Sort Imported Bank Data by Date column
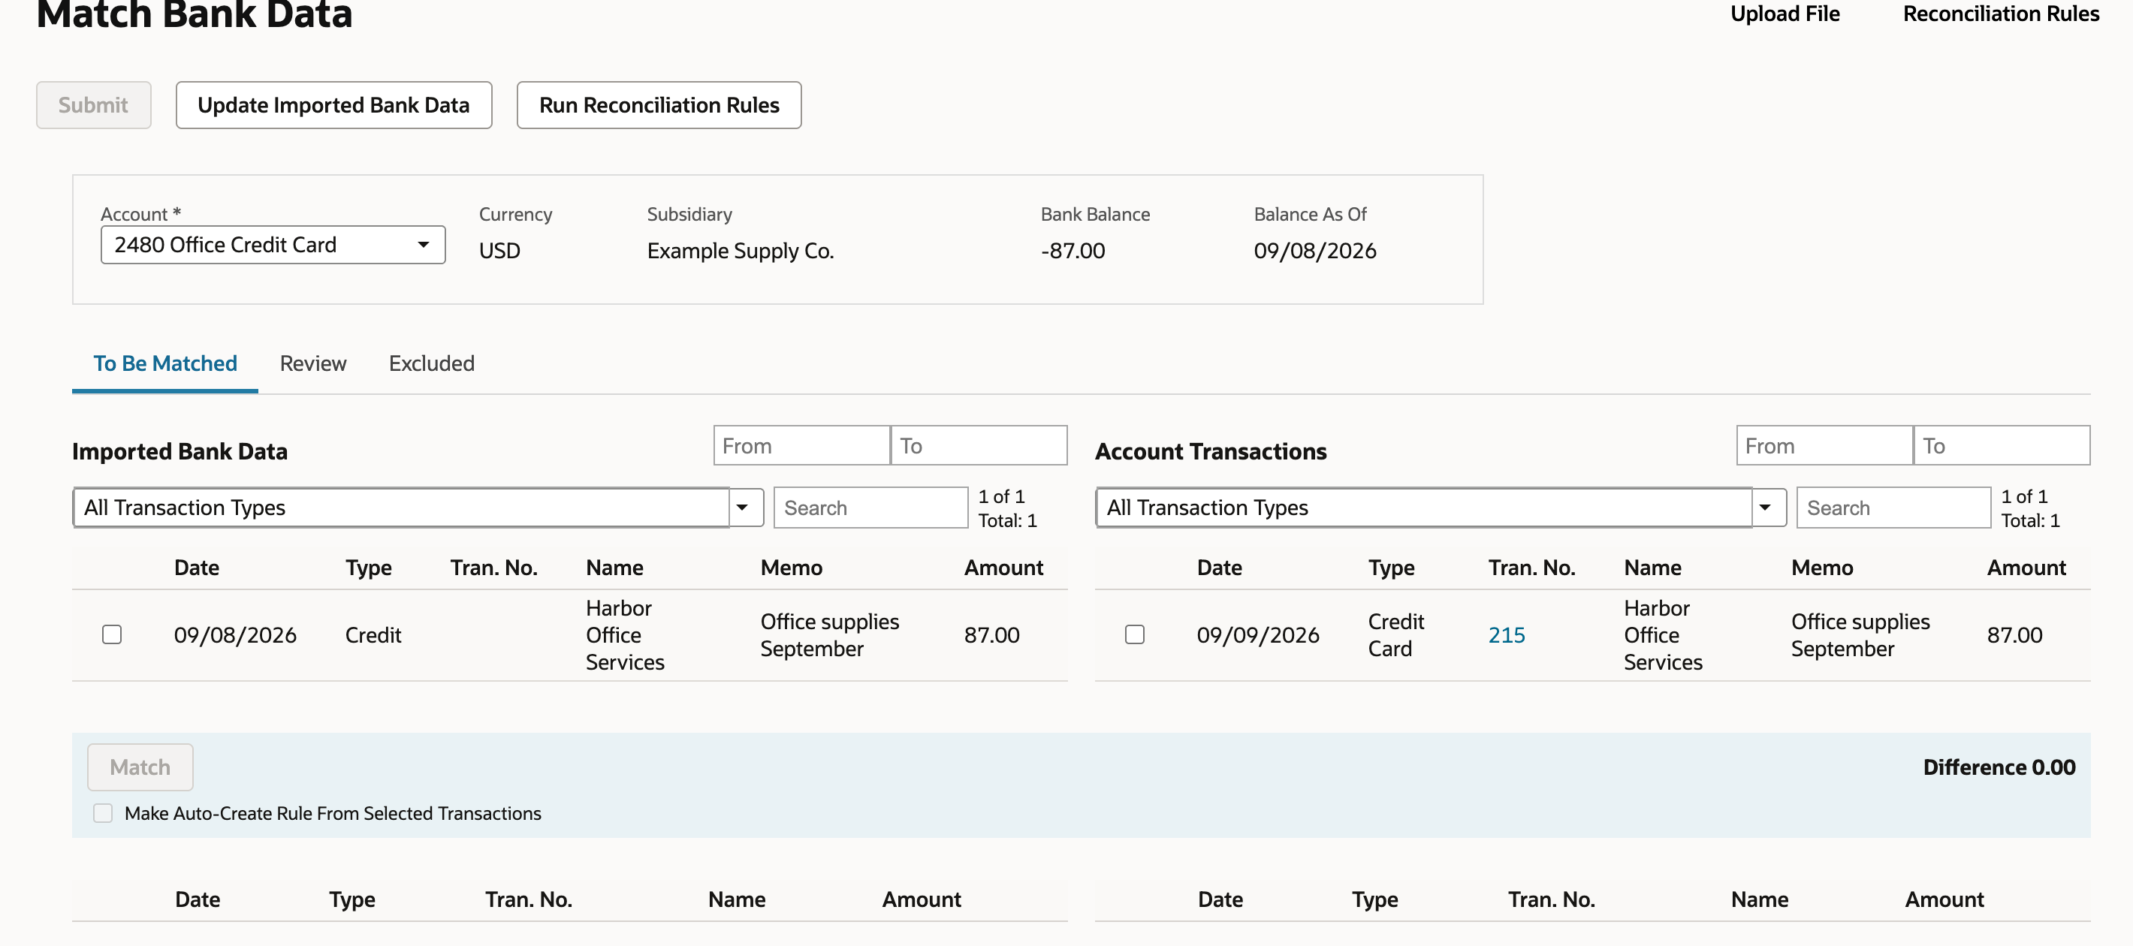Image resolution: width=2133 pixels, height=946 pixels. [x=196, y=568]
